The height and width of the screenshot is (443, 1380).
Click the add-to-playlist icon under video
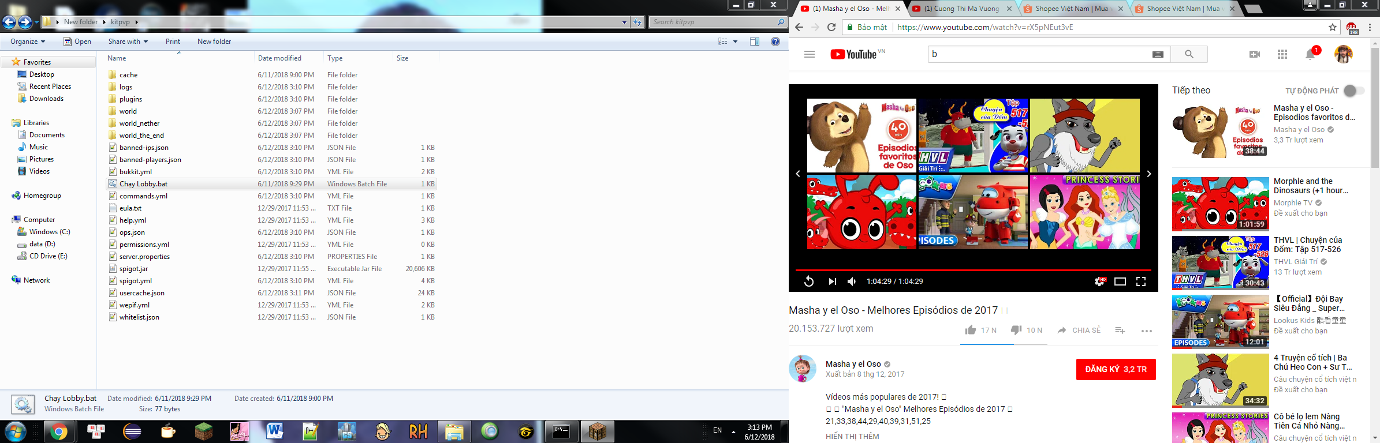point(1120,330)
